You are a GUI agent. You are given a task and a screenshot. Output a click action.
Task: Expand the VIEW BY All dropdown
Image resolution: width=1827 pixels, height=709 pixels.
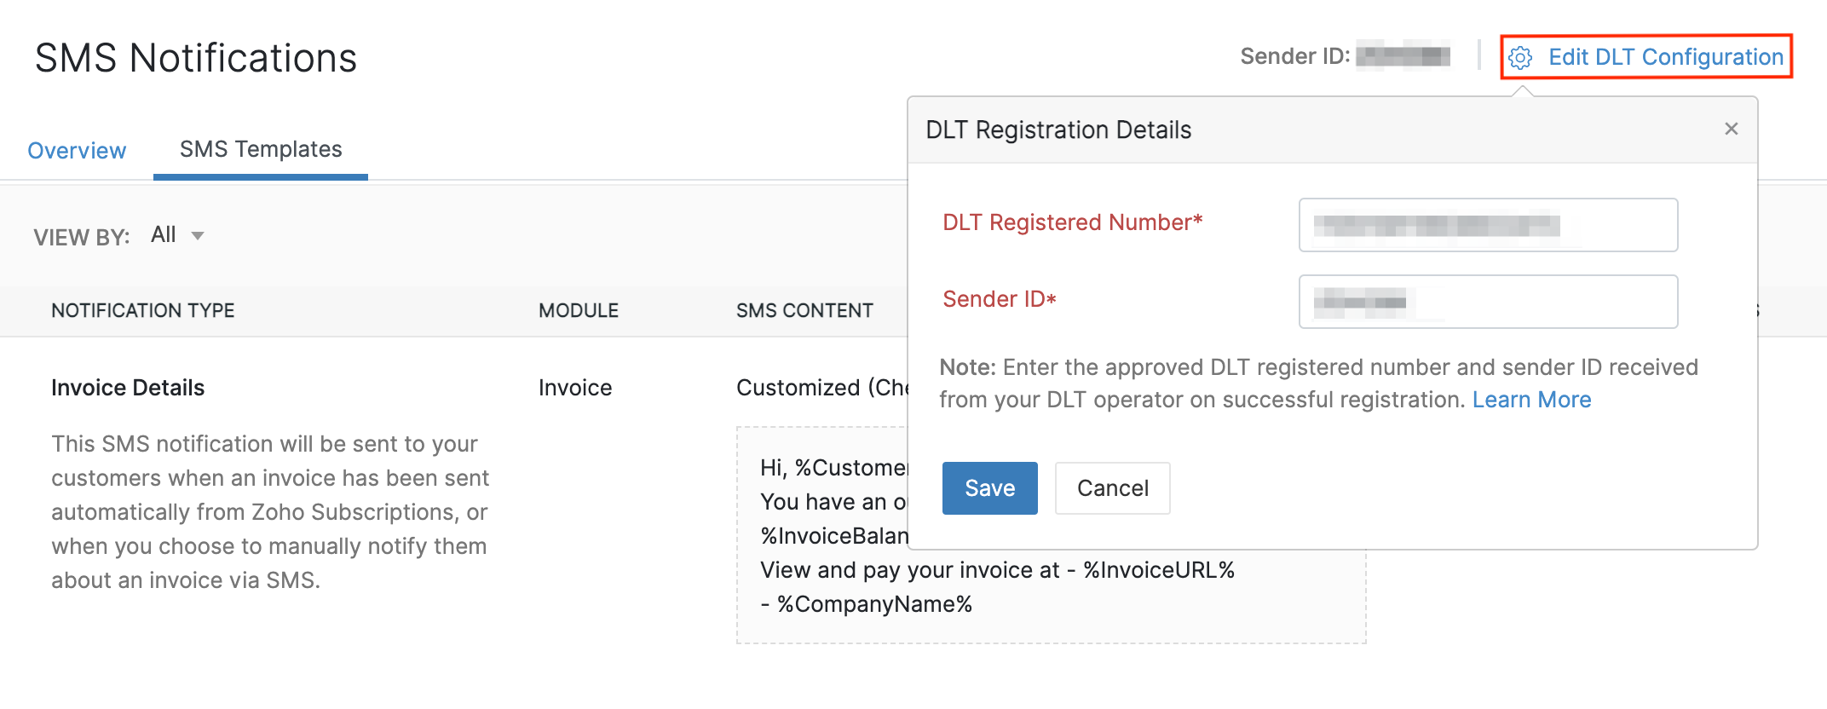tap(176, 234)
